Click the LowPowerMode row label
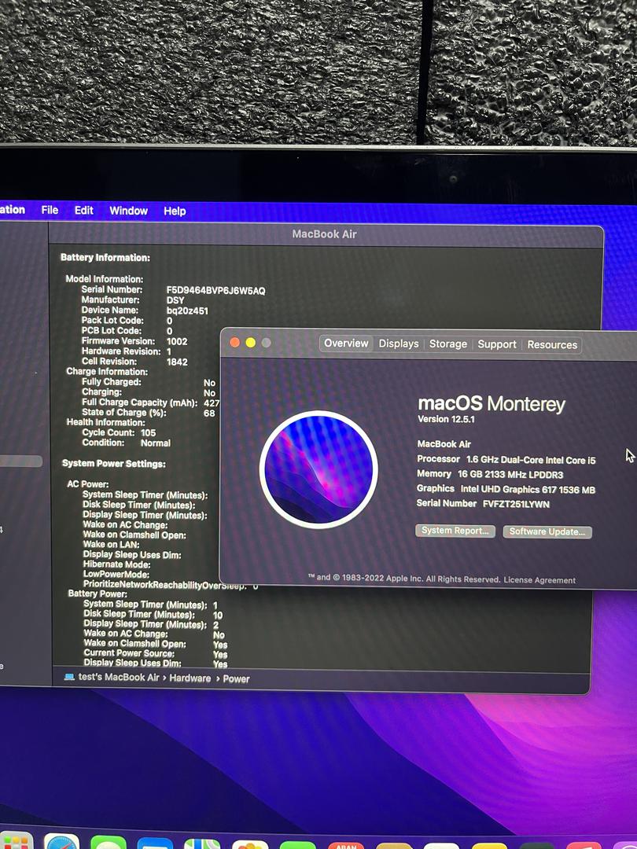The width and height of the screenshot is (637, 849). point(116,574)
